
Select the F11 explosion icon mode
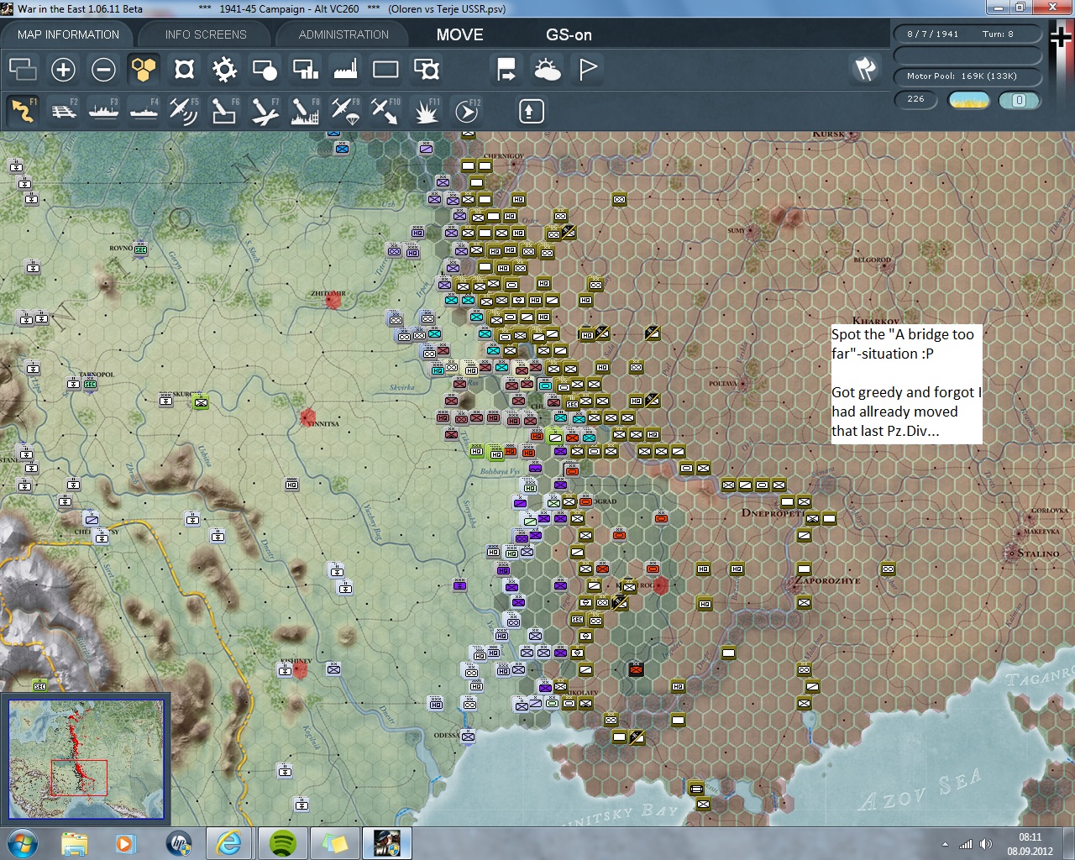[x=426, y=111]
